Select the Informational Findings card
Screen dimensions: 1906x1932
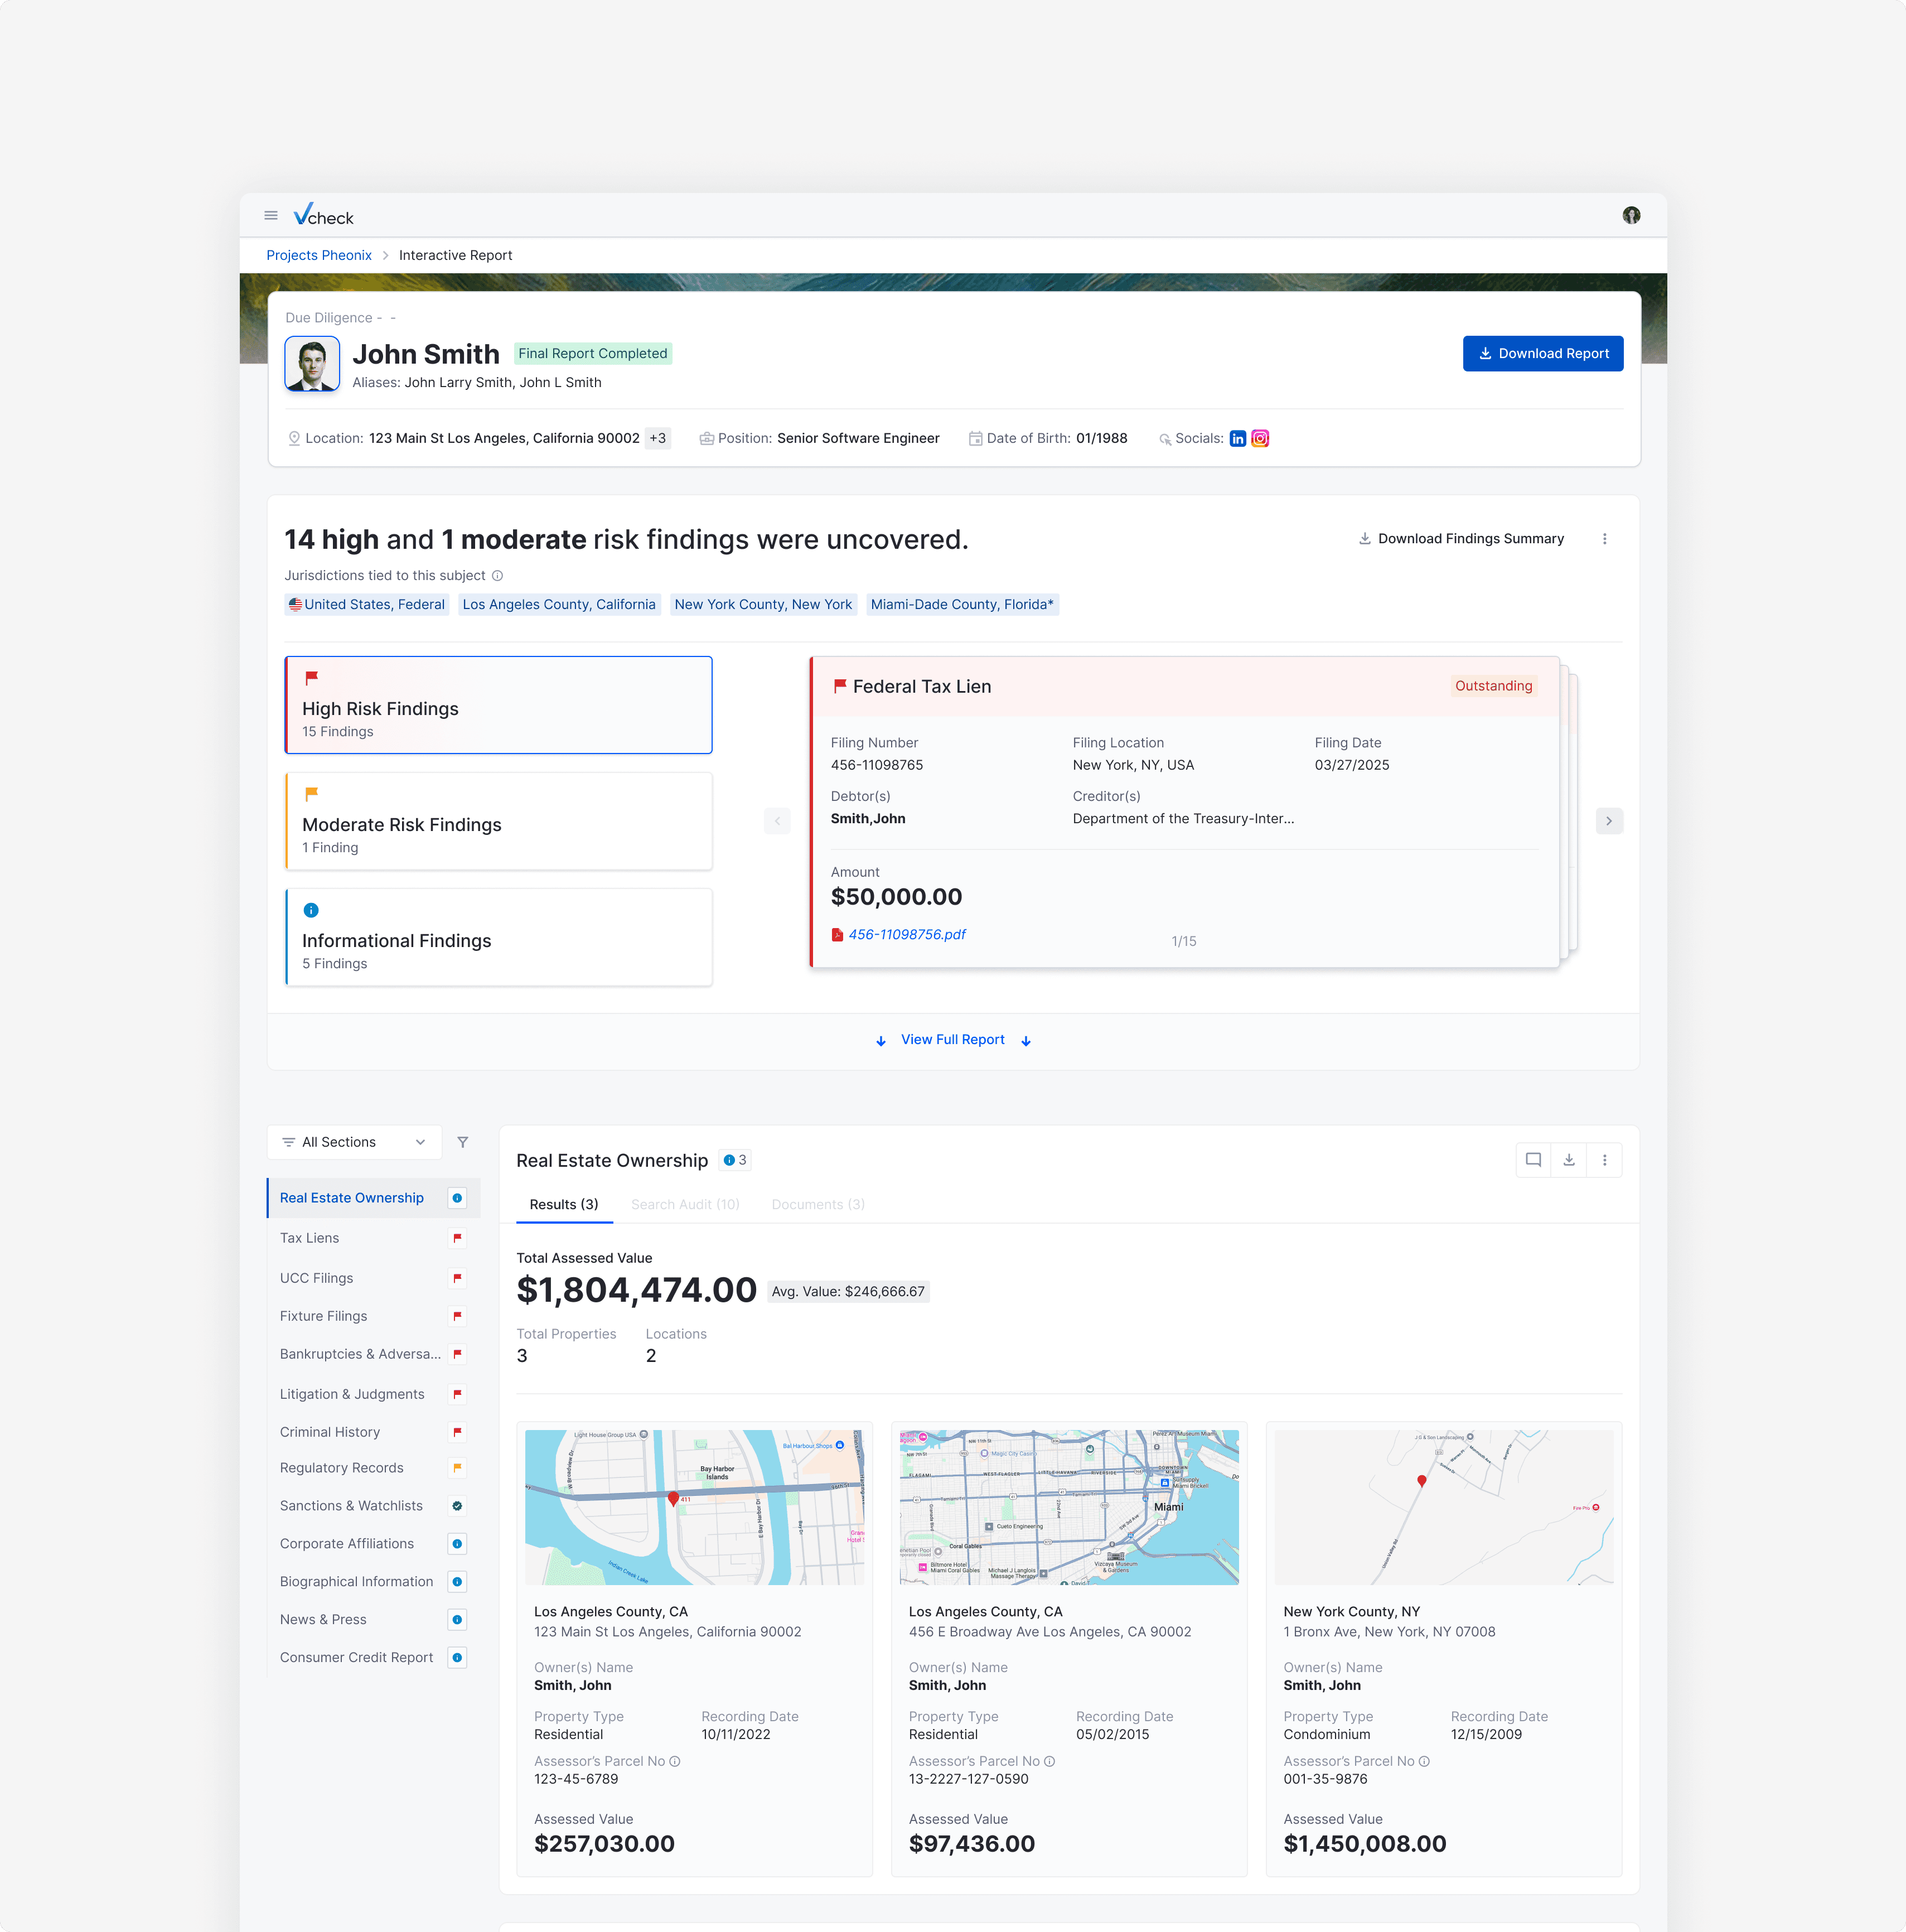(x=498, y=938)
